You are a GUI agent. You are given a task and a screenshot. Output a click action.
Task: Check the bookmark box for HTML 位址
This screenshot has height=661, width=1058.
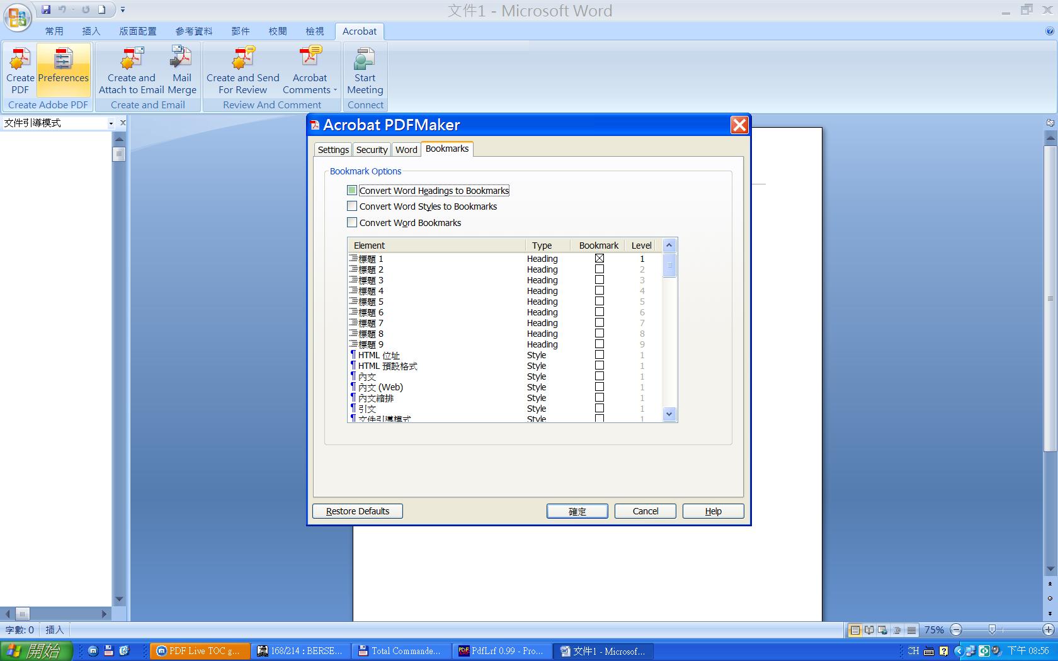(600, 354)
